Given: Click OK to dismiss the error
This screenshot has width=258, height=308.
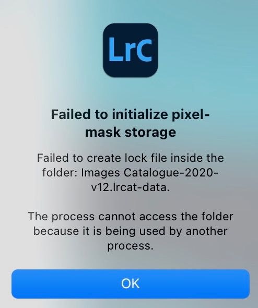Looking at the screenshot, I should 131,283.
